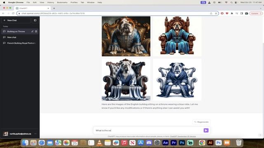Launch Premiere Pro from the Dock
Screen dimensions: 264x148
[174, 143]
